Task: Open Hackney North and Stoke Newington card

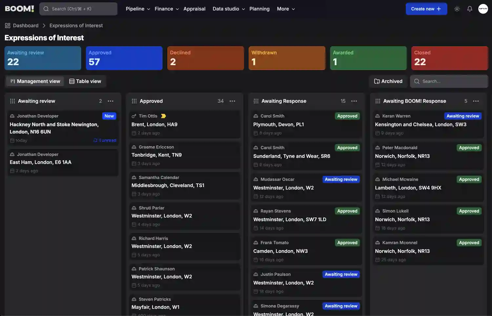Action: pos(63,128)
